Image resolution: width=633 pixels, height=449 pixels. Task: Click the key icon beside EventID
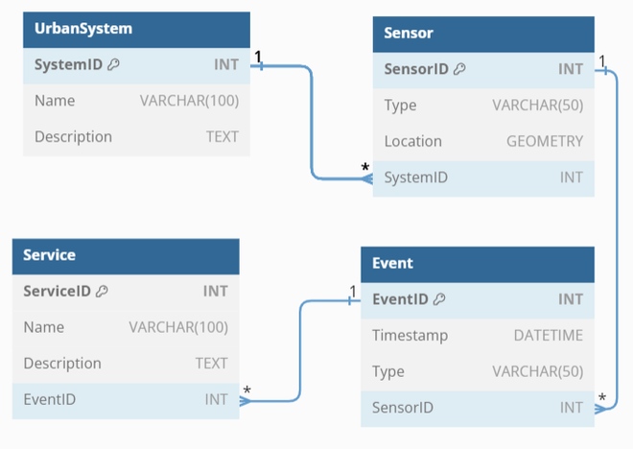pos(439,299)
